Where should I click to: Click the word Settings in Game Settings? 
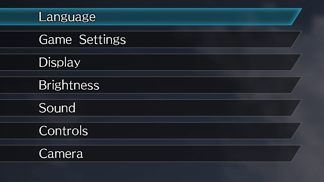coord(102,40)
